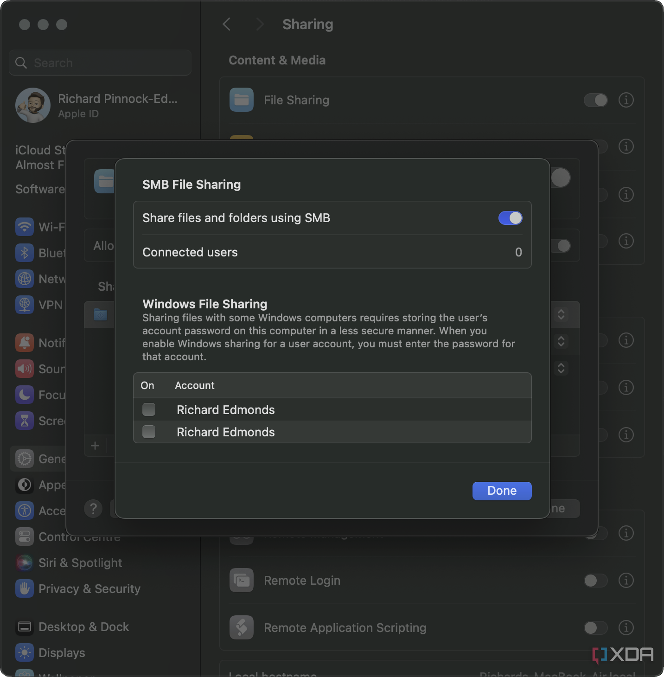Open Remote Application Scripting info icon
The image size is (664, 677).
coord(626,628)
